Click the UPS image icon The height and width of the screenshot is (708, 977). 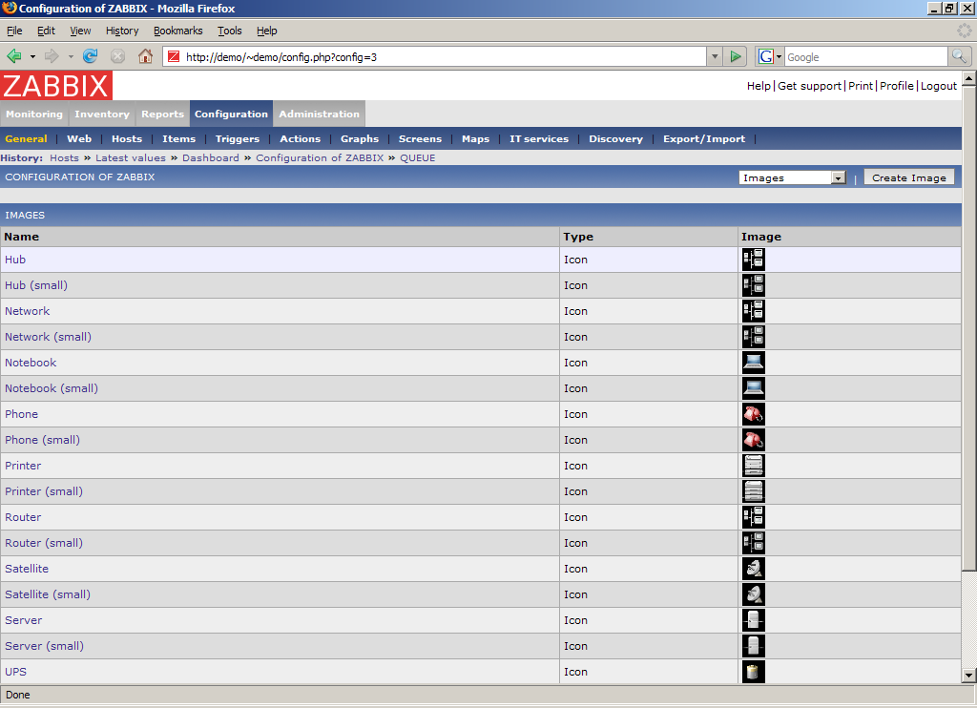tap(754, 672)
